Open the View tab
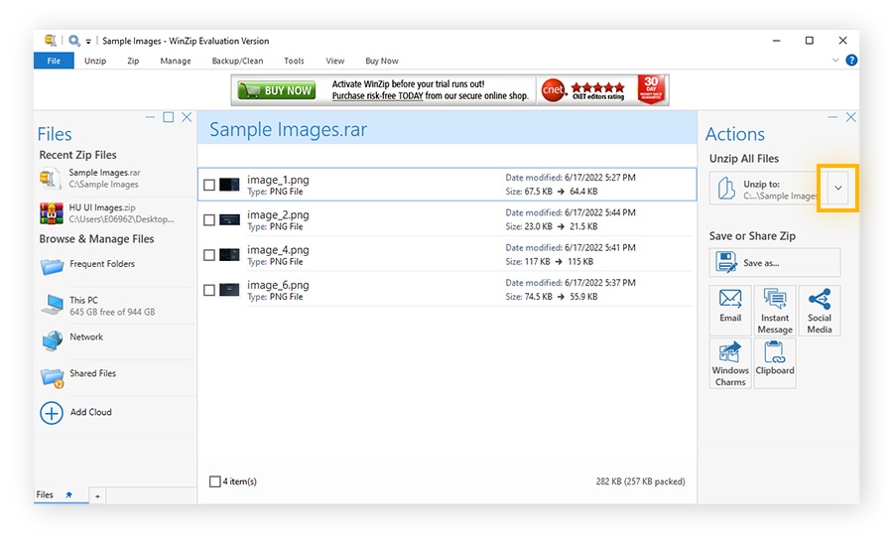 335,61
